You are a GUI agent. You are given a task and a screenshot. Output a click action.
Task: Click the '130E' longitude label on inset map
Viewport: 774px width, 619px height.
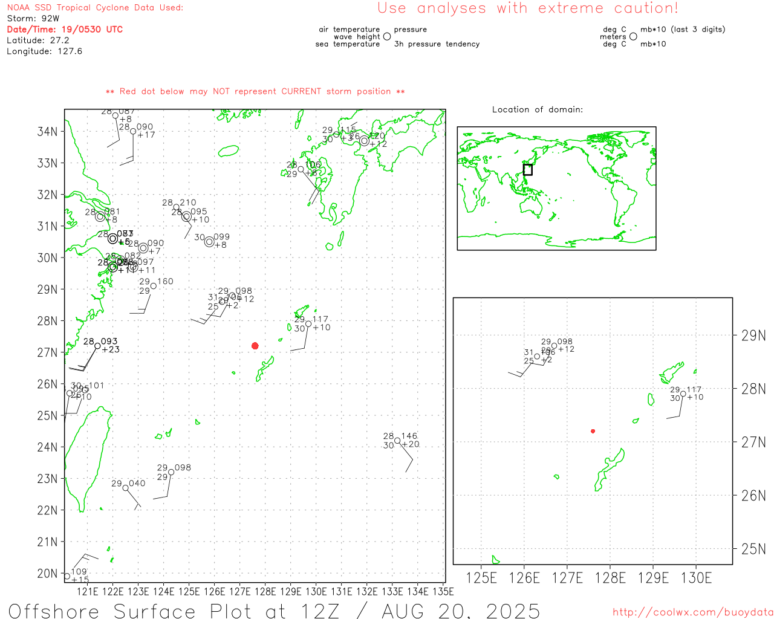point(697,578)
